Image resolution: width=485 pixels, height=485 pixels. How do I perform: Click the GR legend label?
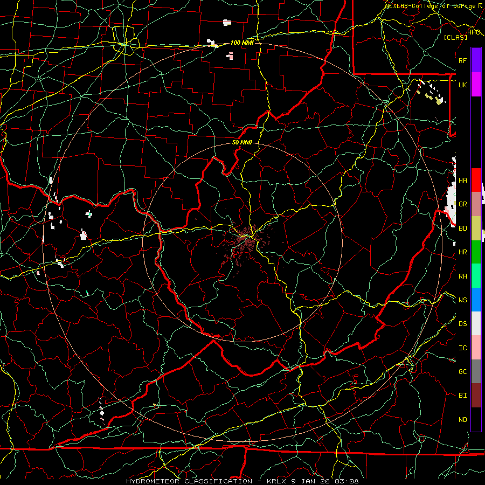463,204
